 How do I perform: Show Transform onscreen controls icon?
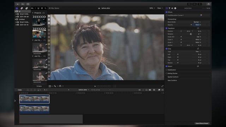[198, 28]
